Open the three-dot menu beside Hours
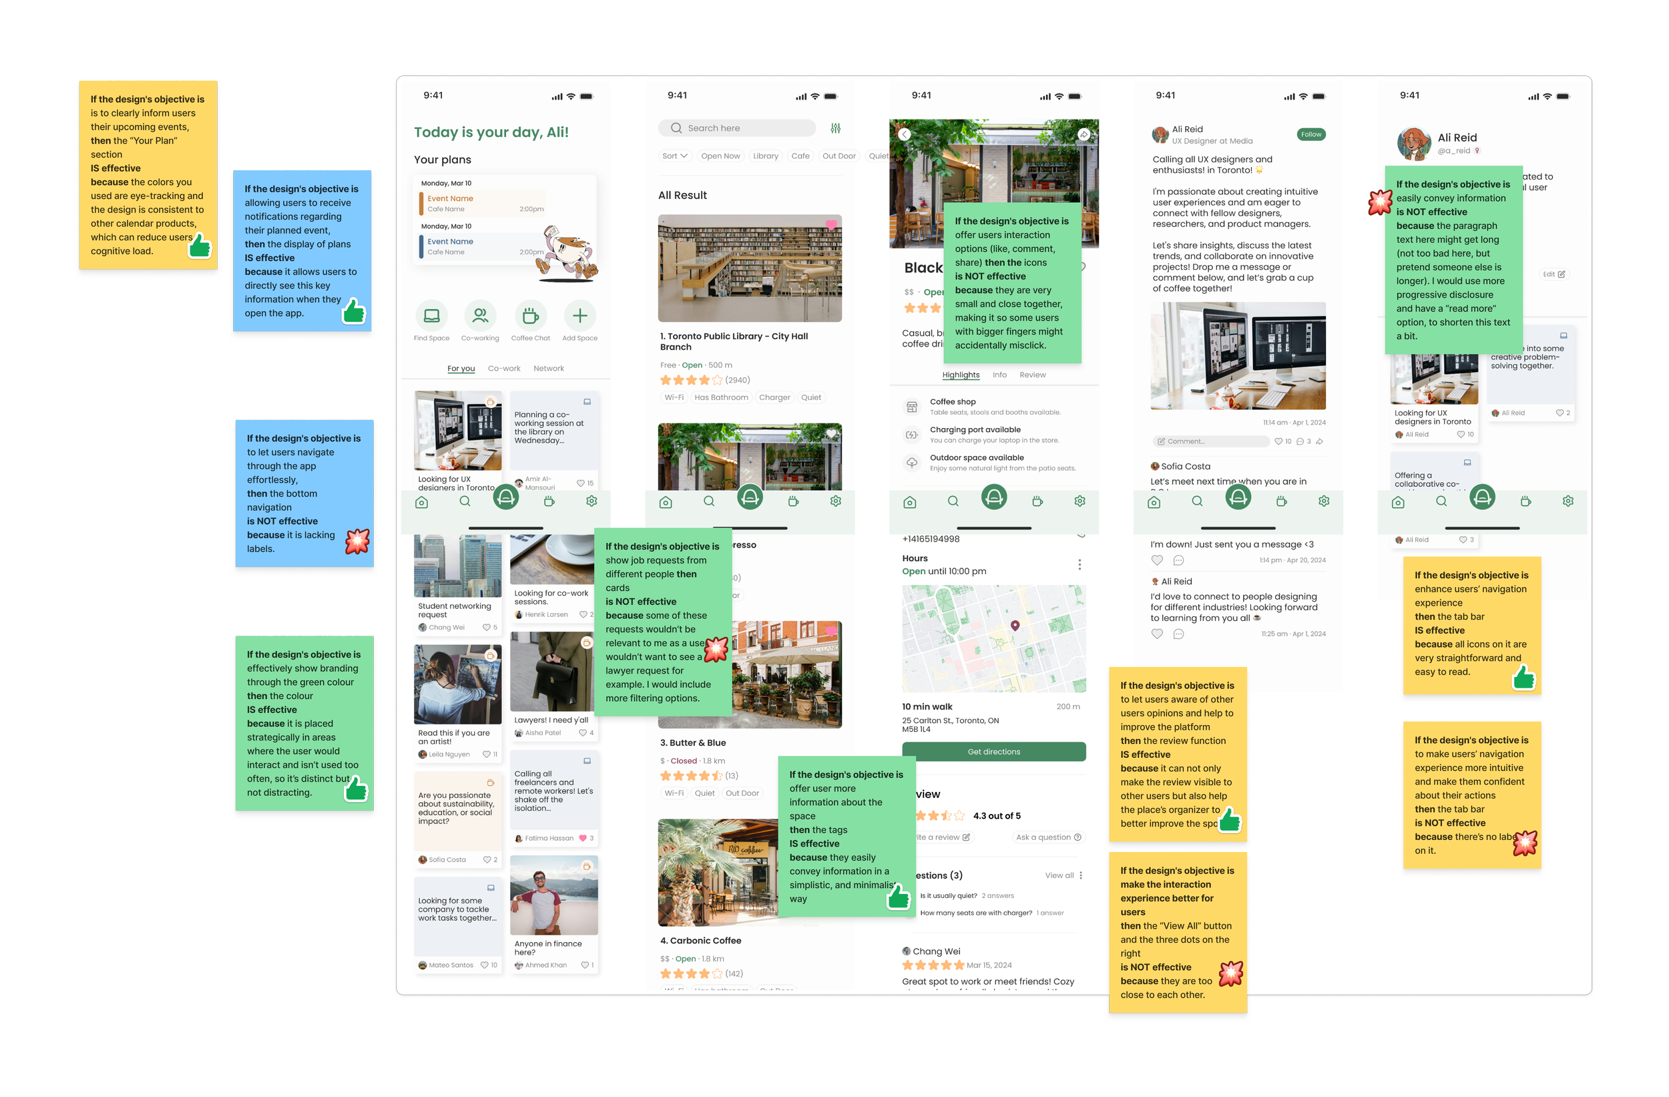This screenshot has width=1669, height=1097. [x=1080, y=565]
